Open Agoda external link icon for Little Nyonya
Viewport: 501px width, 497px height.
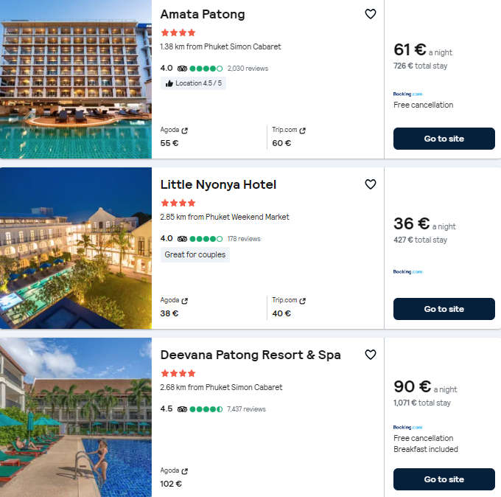click(x=185, y=301)
